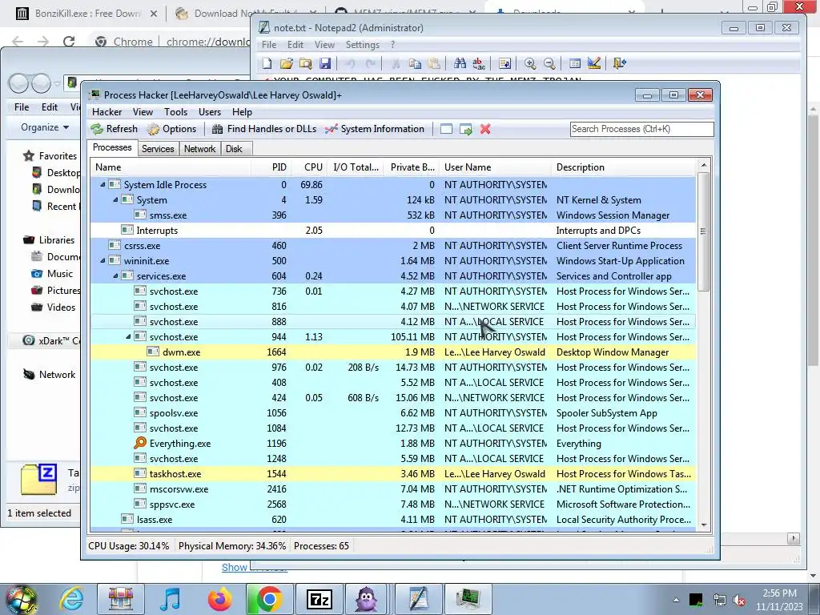Click process list scroll down arrow
The width and height of the screenshot is (820, 615).
[x=703, y=525]
